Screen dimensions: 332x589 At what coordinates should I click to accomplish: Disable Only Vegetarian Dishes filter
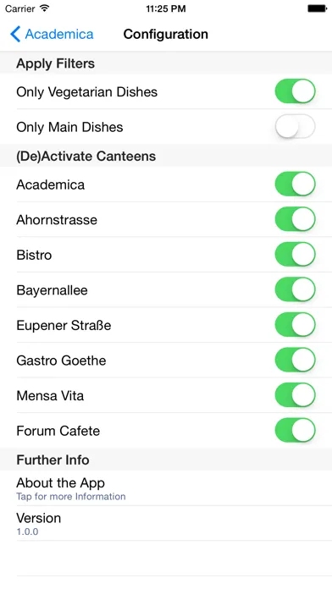(x=295, y=91)
